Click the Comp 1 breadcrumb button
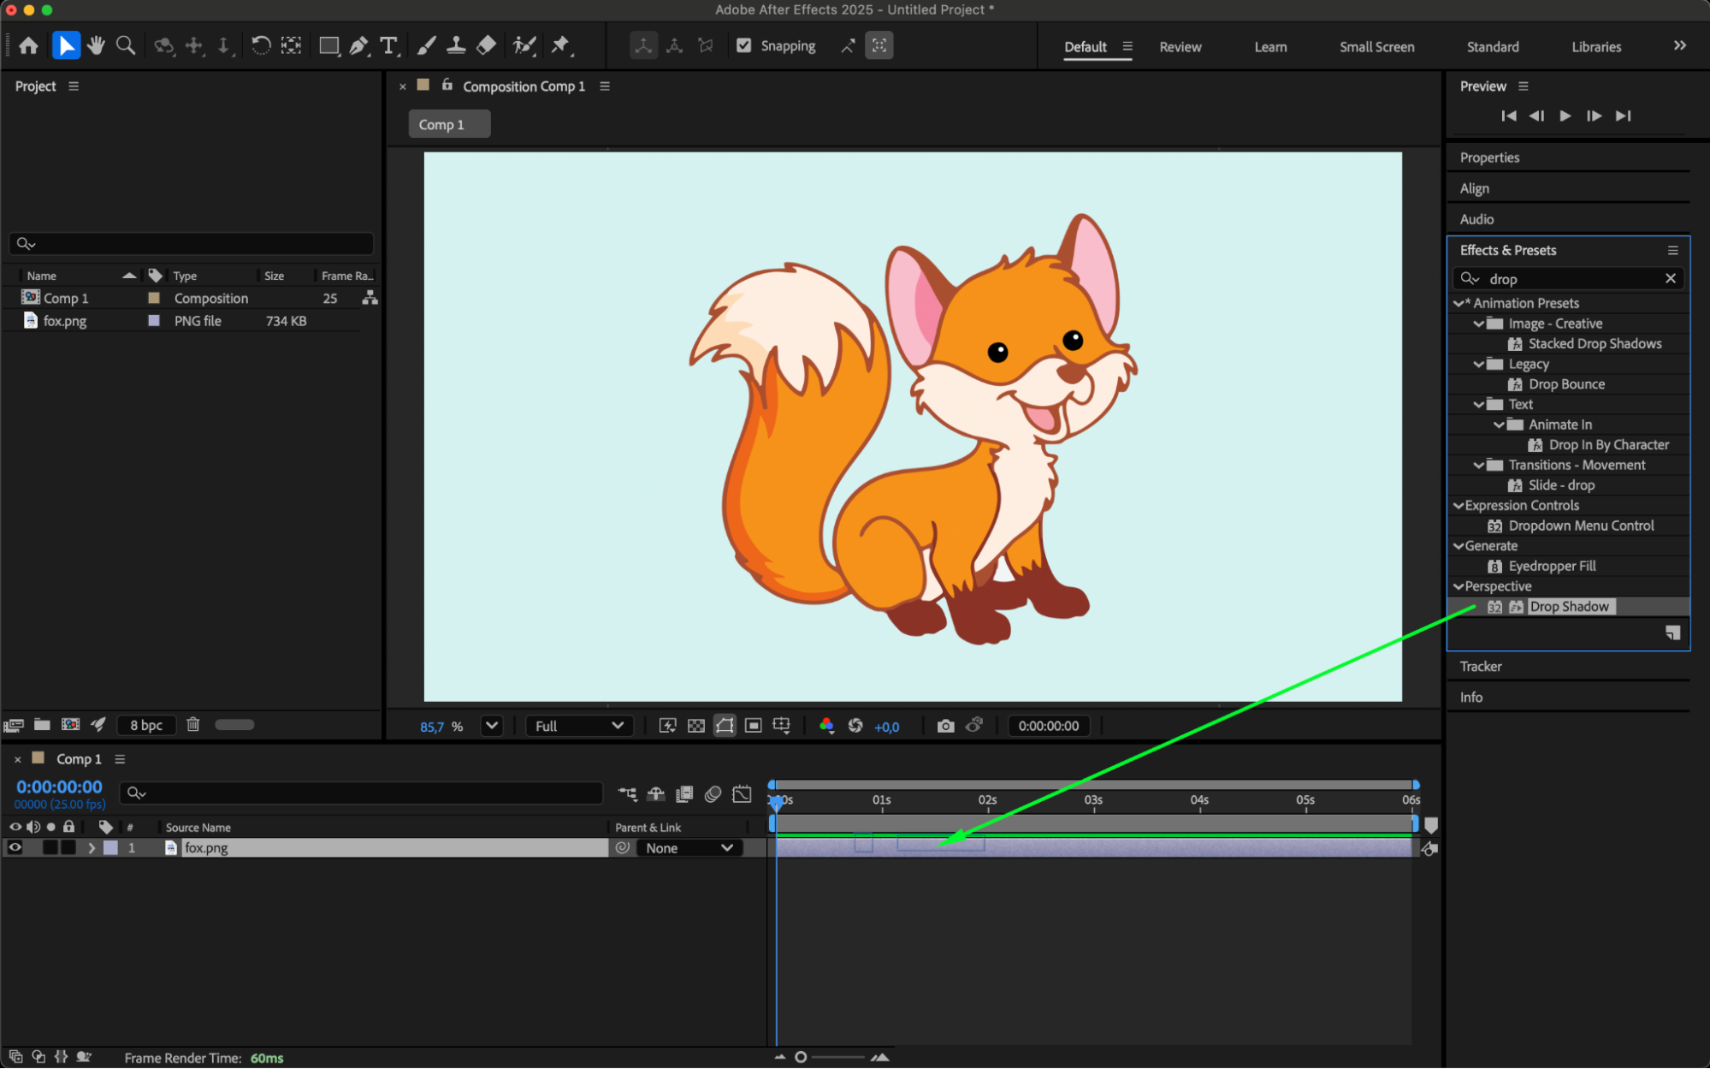The height and width of the screenshot is (1069, 1710). (449, 124)
